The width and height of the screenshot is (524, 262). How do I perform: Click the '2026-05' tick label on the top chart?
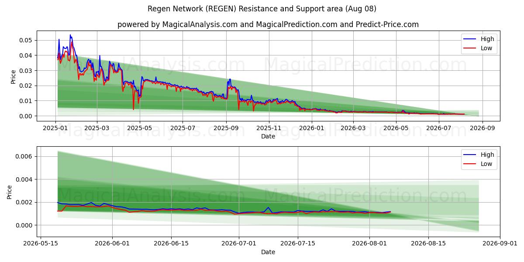point(396,128)
